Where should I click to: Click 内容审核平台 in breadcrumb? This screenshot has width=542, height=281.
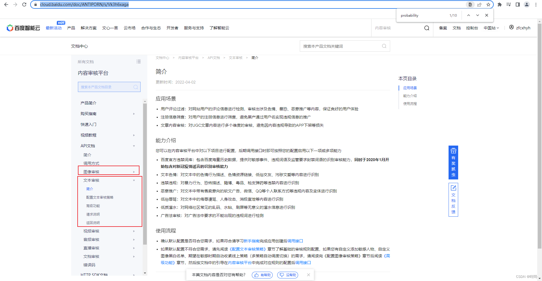click(188, 58)
